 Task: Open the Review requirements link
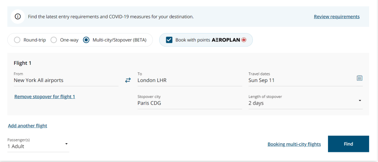point(336,17)
